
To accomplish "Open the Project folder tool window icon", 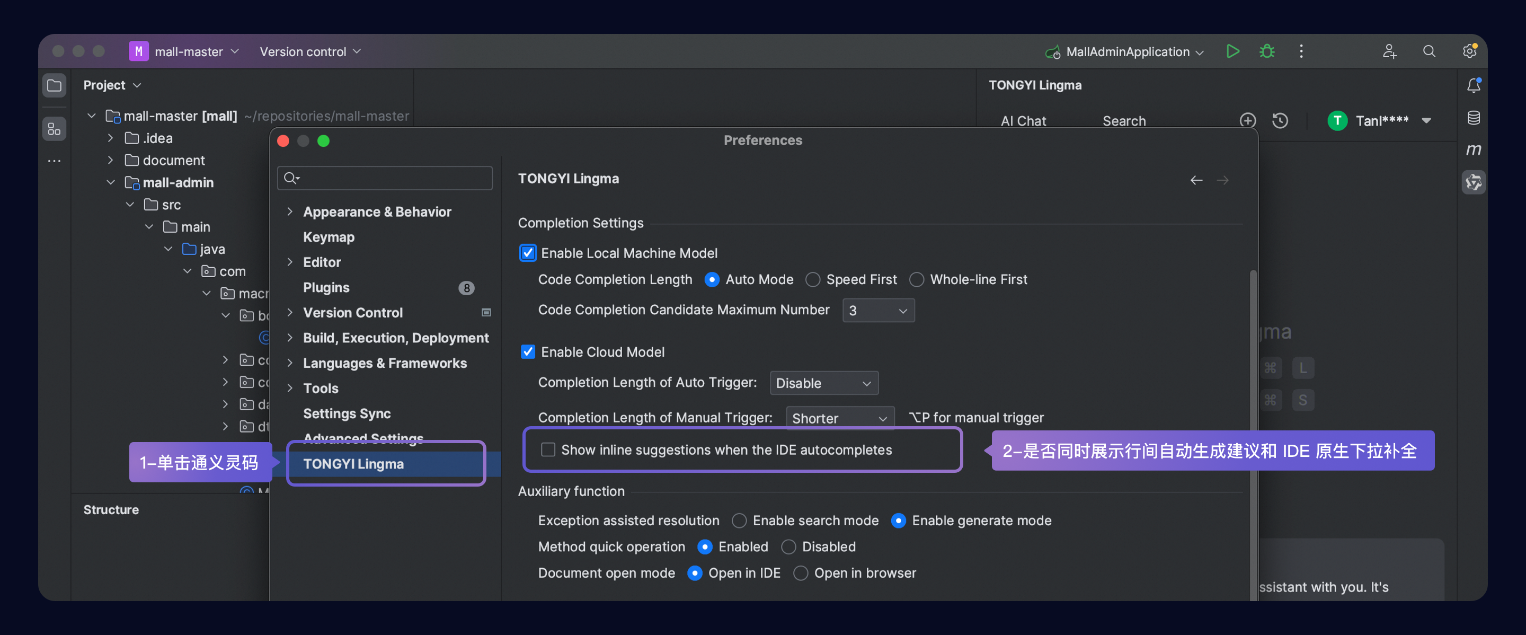I will click(54, 85).
